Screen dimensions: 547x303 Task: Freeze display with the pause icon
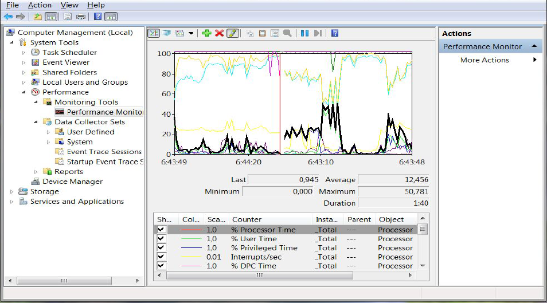click(x=305, y=33)
